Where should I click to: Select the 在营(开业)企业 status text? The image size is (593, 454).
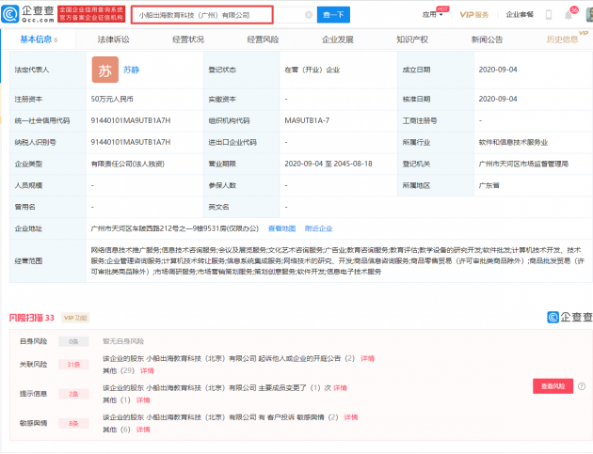312,70
